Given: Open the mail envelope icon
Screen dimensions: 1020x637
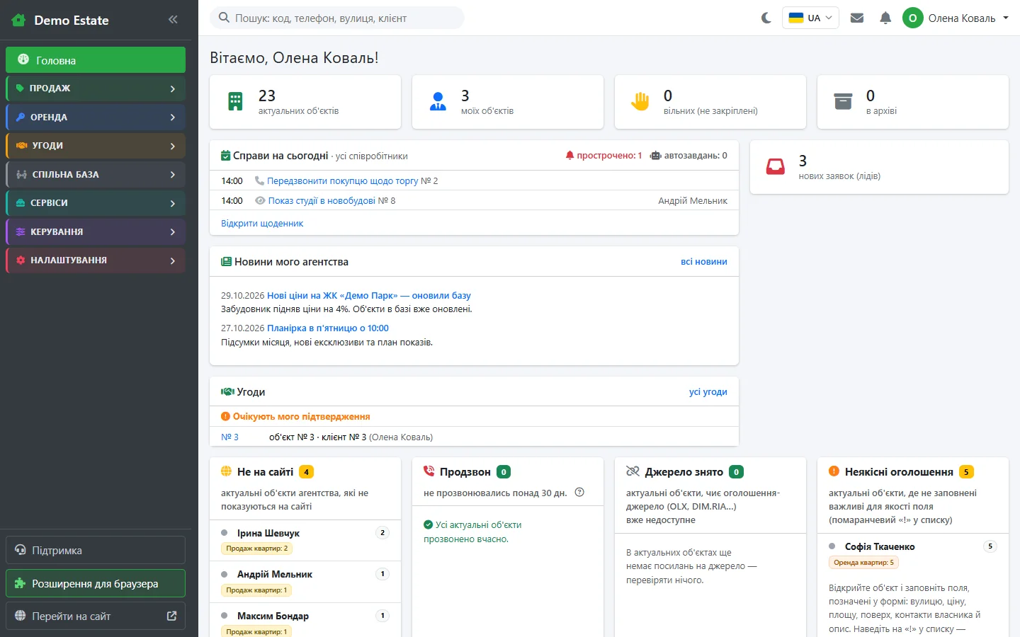Looking at the screenshot, I should point(857,18).
